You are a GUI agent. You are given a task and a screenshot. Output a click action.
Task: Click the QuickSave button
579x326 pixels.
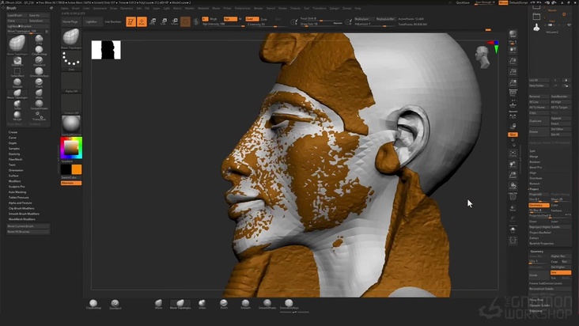(463, 2)
